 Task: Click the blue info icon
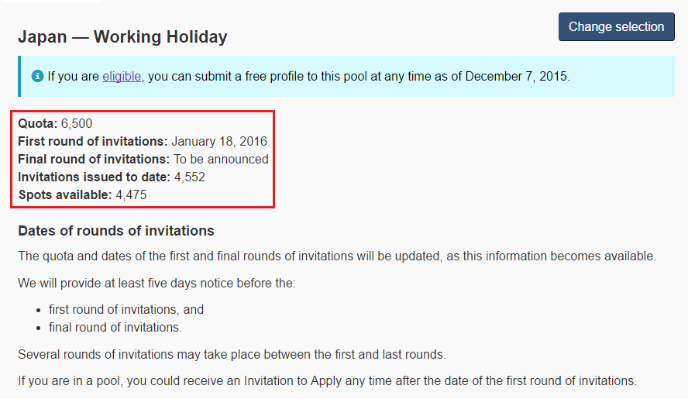pyautogui.click(x=38, y=76)
